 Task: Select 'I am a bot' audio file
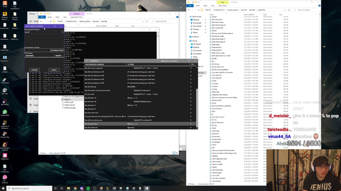[216, 176]
